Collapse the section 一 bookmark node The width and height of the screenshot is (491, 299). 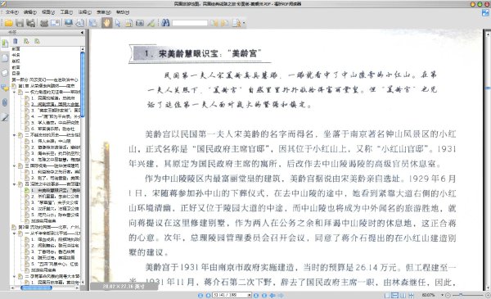coord(15,92)
